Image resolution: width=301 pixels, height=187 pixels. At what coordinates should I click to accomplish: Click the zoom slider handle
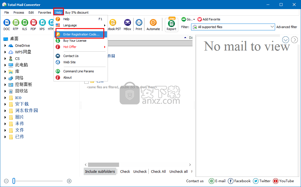[x=14, y=181]
